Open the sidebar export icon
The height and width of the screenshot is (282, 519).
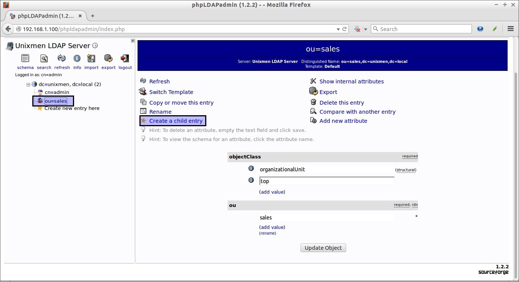(108, 58)
